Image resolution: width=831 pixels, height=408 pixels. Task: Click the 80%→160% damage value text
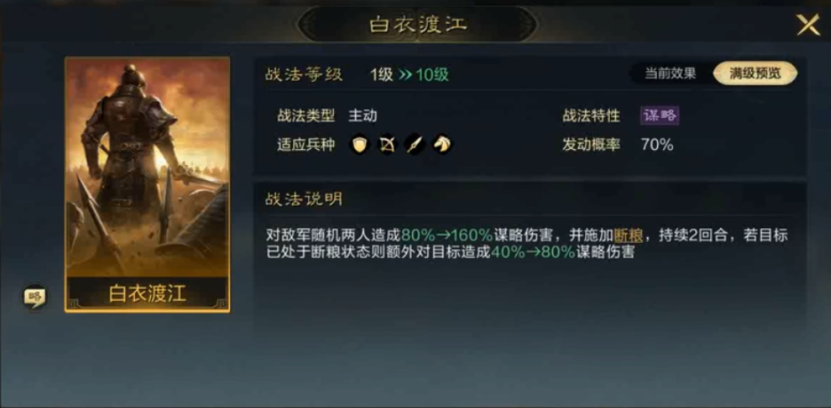pyautogui.click(x=447, y=235)
